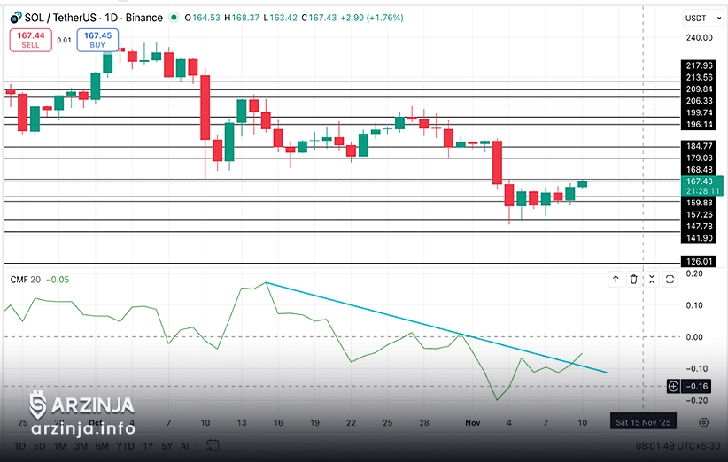Maximize the CMF pane
Screen dimensions: 728x462
tap(670, 280)
